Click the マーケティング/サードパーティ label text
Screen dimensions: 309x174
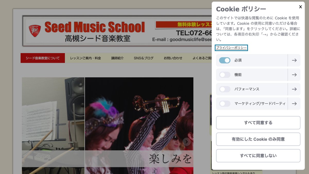coord(260,104)
